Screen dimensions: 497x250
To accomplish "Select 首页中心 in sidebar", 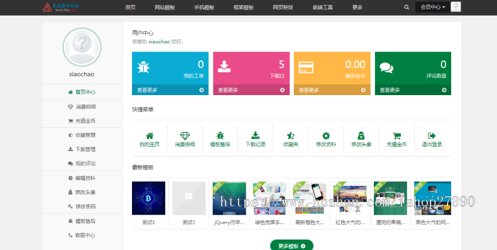I will coord(82,92).
